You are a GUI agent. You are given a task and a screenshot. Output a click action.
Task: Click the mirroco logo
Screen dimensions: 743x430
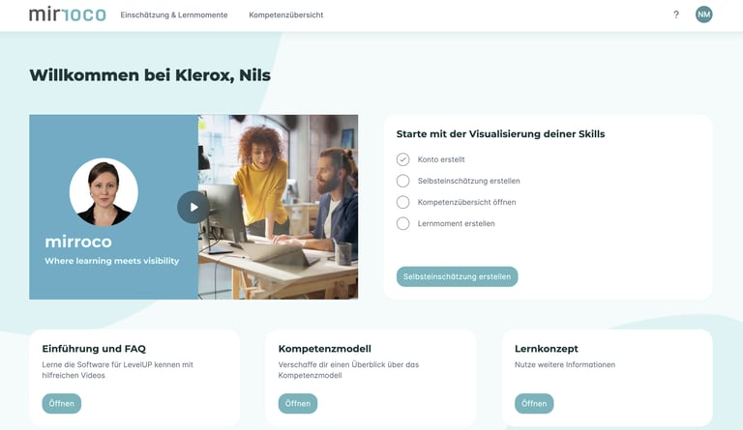[x=68, y=14]
